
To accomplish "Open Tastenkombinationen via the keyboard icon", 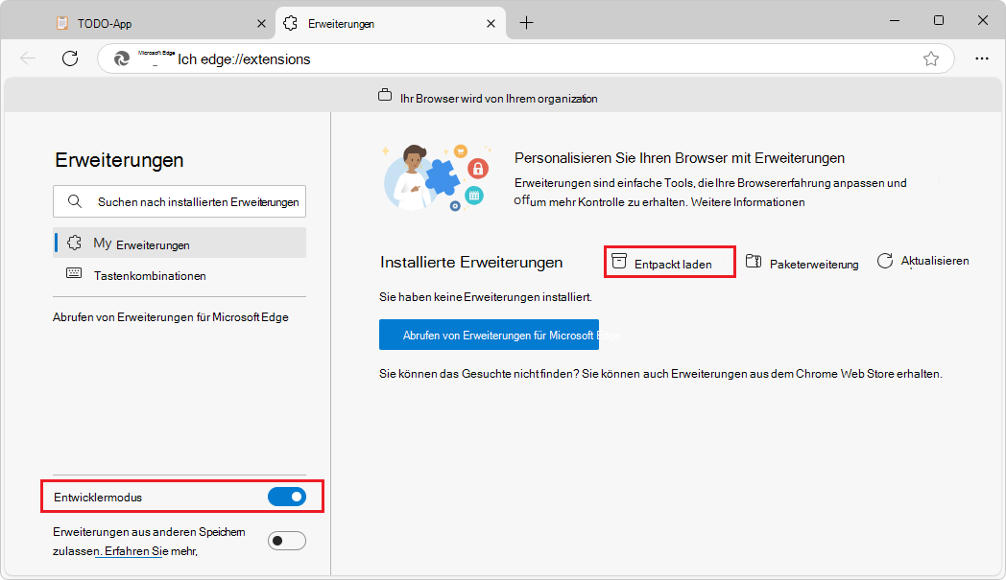I will tap(74, 275).
